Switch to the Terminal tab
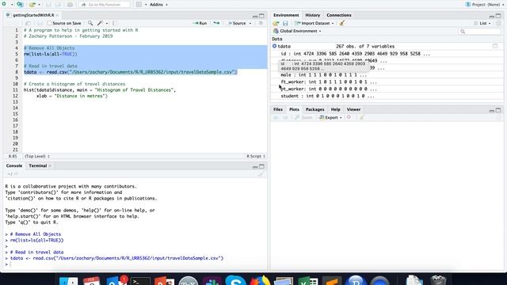Image resolution: width=507 pixels, height=285 pixels. pyautogui.click(x=38, y=165)
